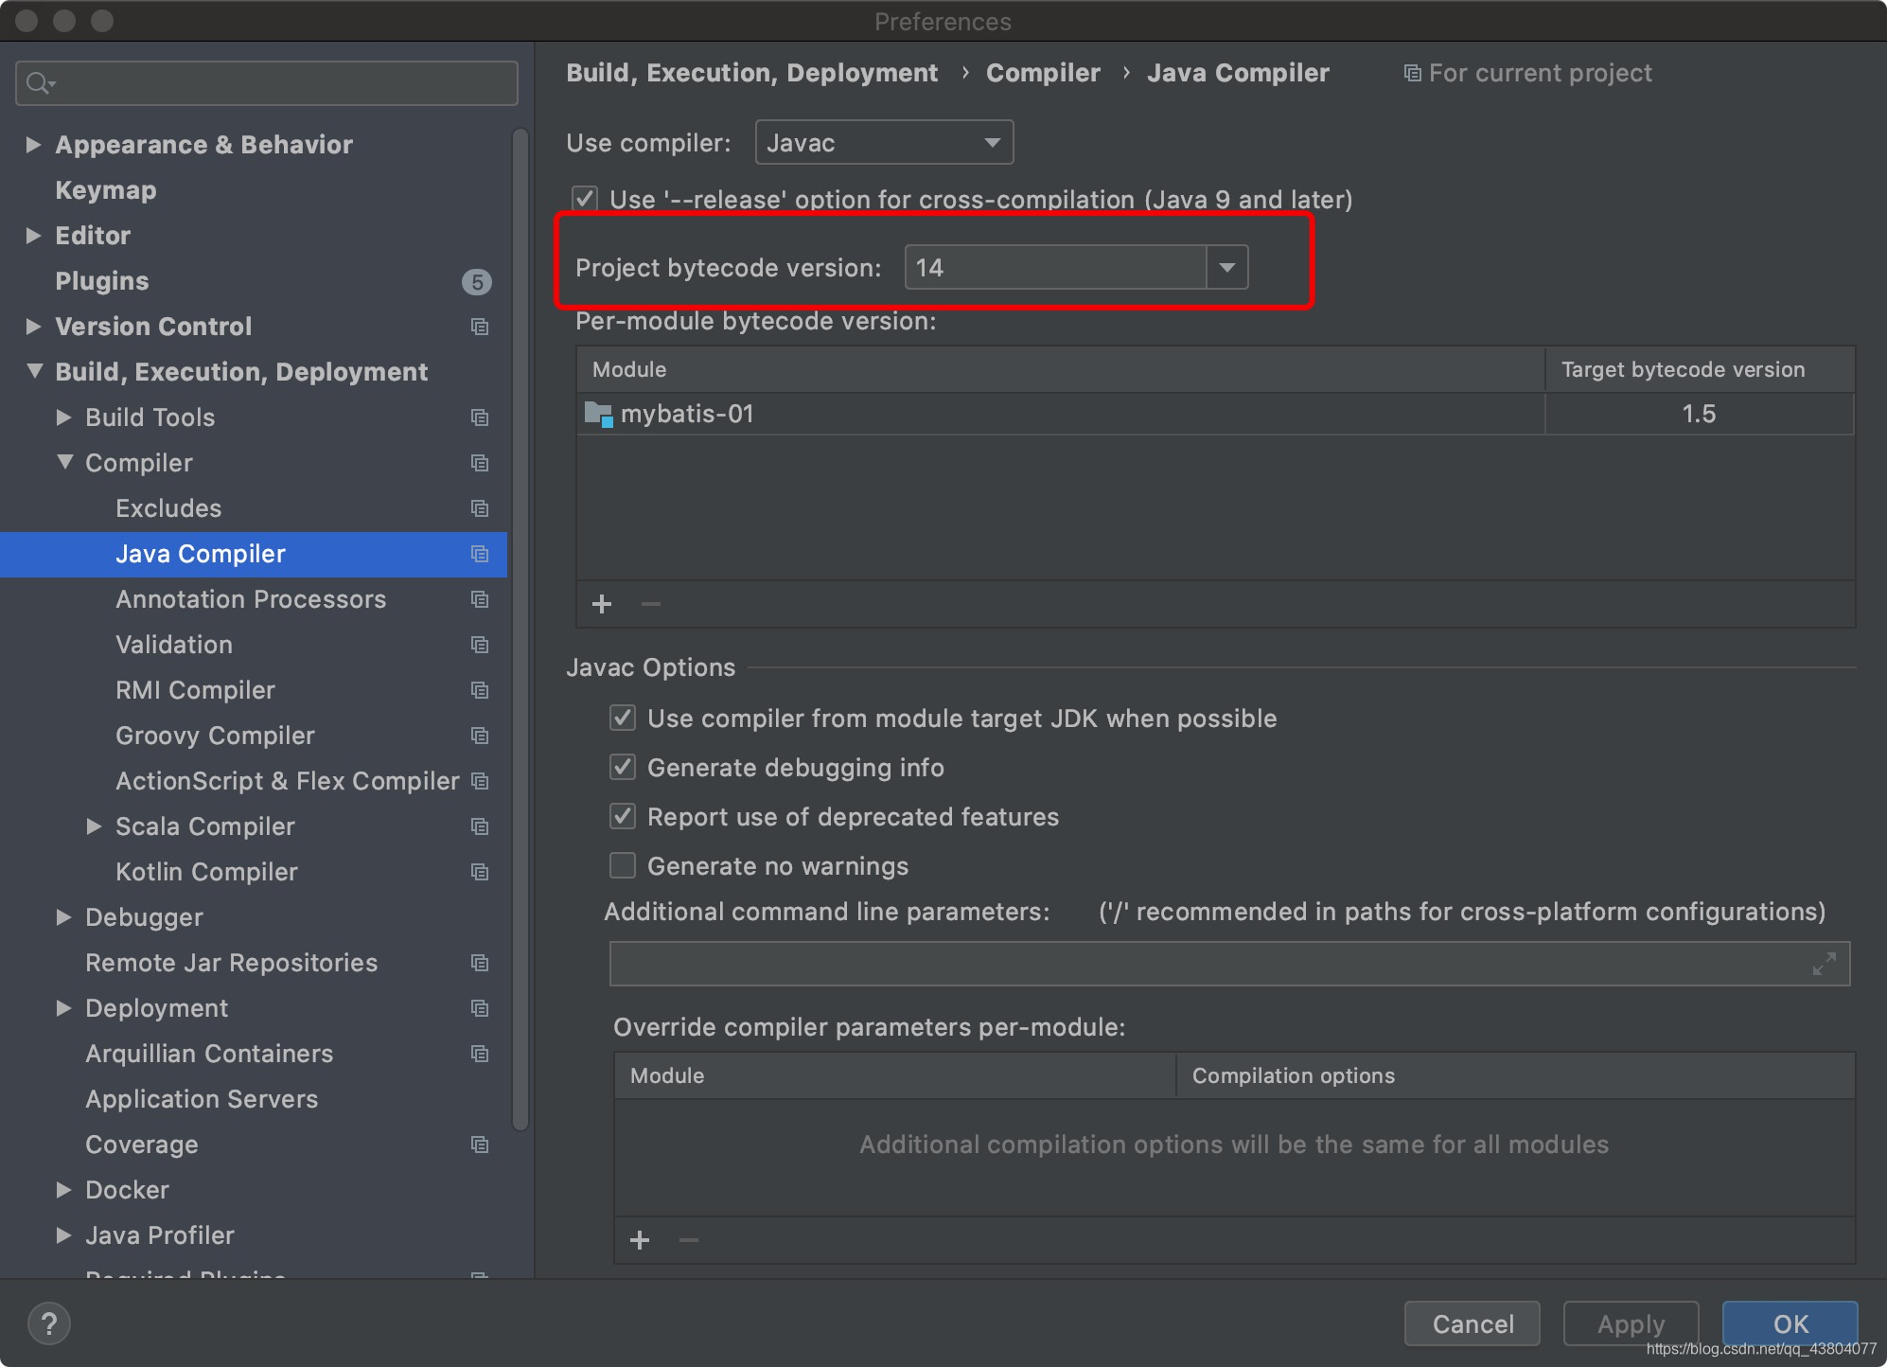Click the search magnifier icon in settings search
The image size is (1887, 1367).
click(40, 83)
